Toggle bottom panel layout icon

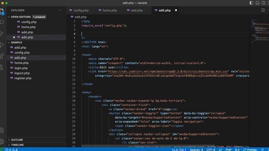[257, 3]
